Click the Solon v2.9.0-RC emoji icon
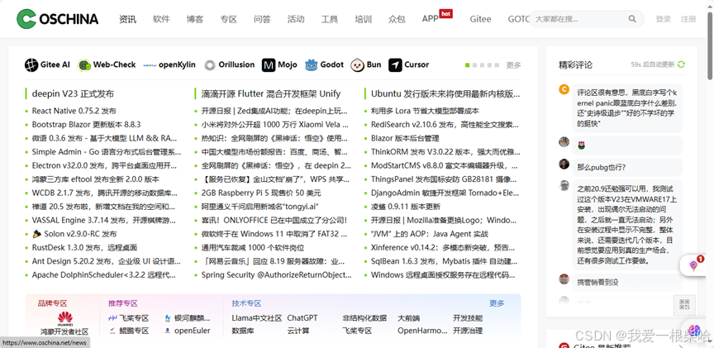Screen dimensions: 714x348 37,234
